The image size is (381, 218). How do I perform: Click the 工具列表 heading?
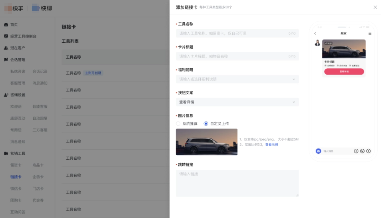[x=70, y=41]
